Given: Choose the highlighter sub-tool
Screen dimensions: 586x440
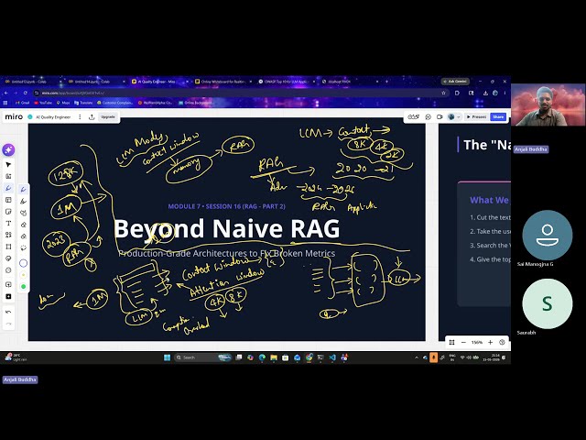Looking at the screenshot, I should click(23, 202).
